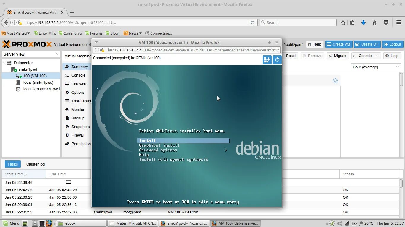Open the update manager shield icon
This screenshot has height=227, width=405.
click(x=332, y=223)
